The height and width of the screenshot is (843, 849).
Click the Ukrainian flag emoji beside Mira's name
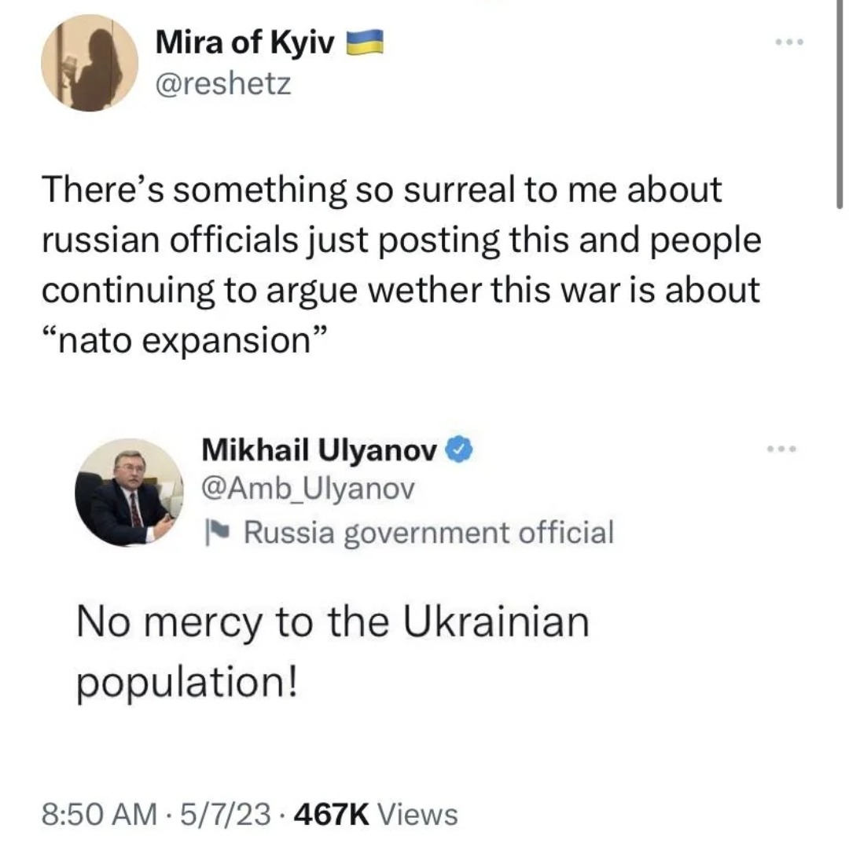point(363,42)
